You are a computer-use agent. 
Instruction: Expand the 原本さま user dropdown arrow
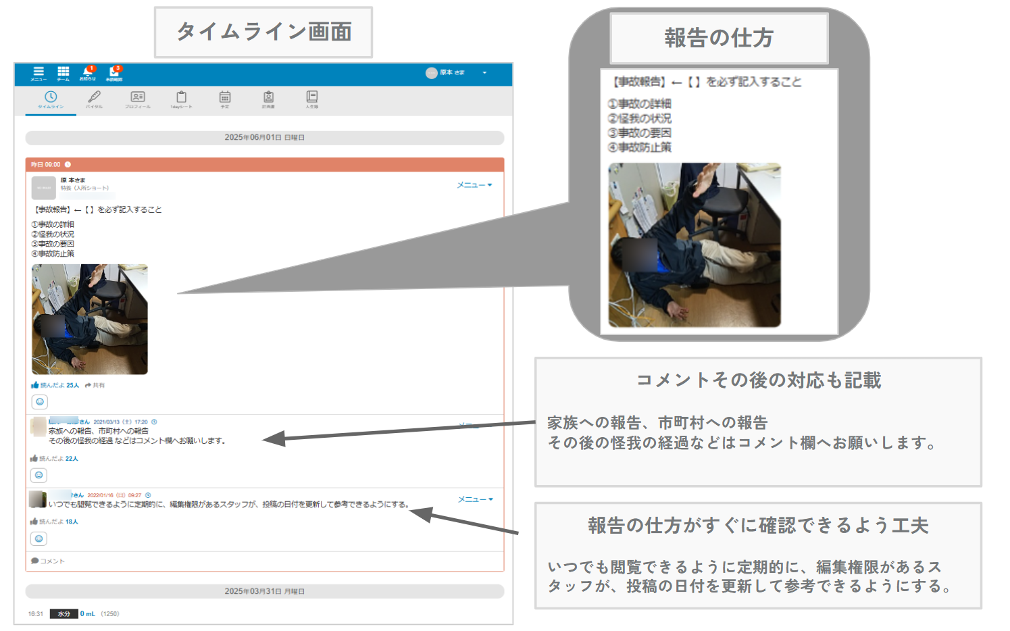coord(484,73)
